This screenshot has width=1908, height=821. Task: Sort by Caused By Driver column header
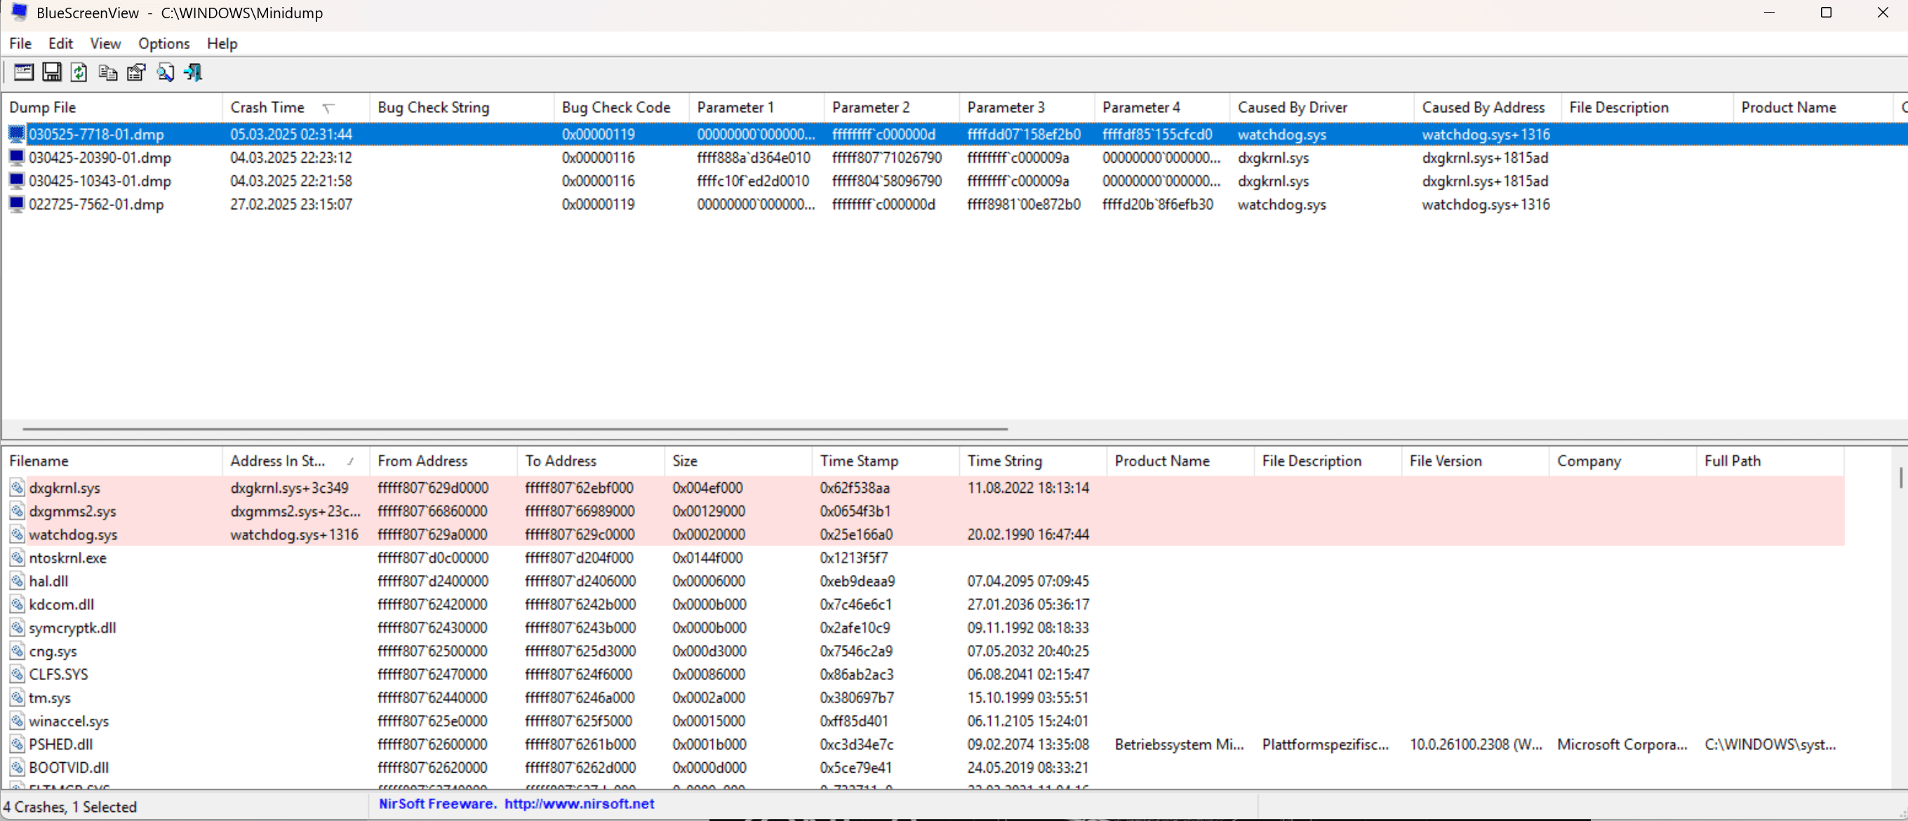coord(1293,107)
